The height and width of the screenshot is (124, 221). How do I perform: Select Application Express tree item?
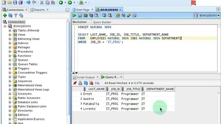pyautogui.click(x=31, y=119)
